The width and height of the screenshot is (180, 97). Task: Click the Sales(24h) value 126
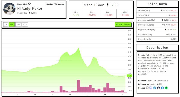(168, 15)
